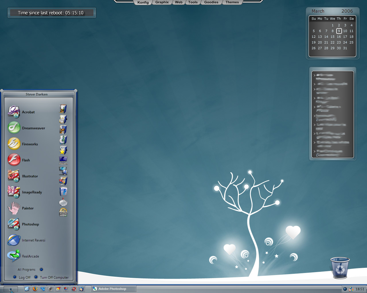Launch Firefox from the quick launch bar
Image resolution: width=367 pixels, height=293 pixels.
click(x=35, y=289)
